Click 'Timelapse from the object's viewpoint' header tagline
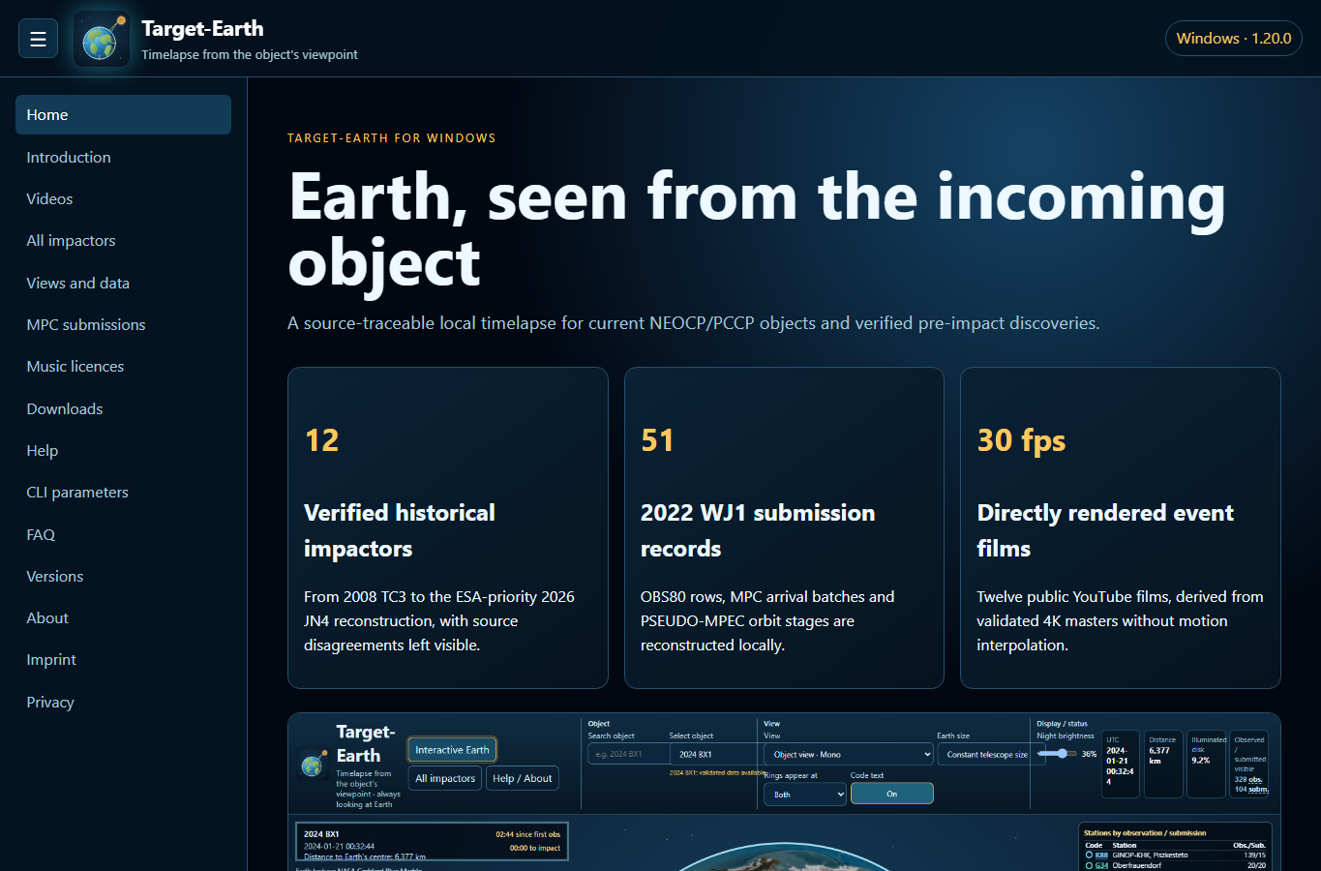This screenshot has height=871, width=1321. [x=250, y=54]
